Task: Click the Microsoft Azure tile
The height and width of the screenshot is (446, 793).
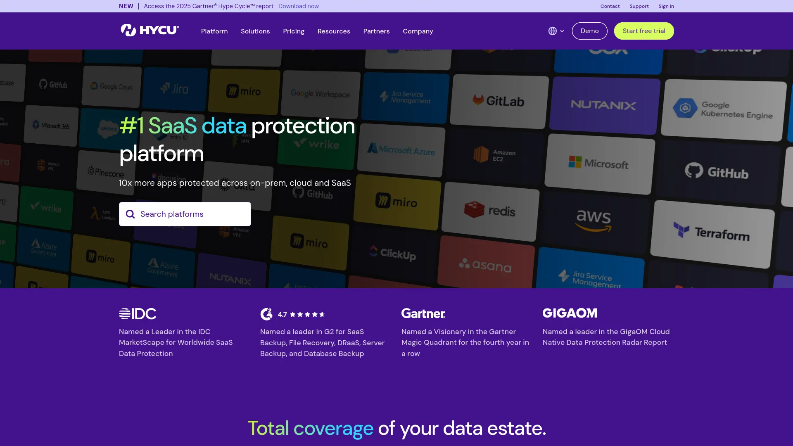Action: coord(401,149)
